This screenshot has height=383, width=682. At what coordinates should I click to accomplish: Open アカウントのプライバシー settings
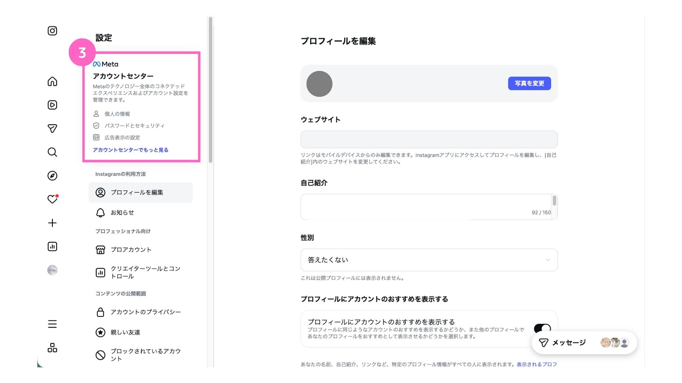click(x=145, y=312)
